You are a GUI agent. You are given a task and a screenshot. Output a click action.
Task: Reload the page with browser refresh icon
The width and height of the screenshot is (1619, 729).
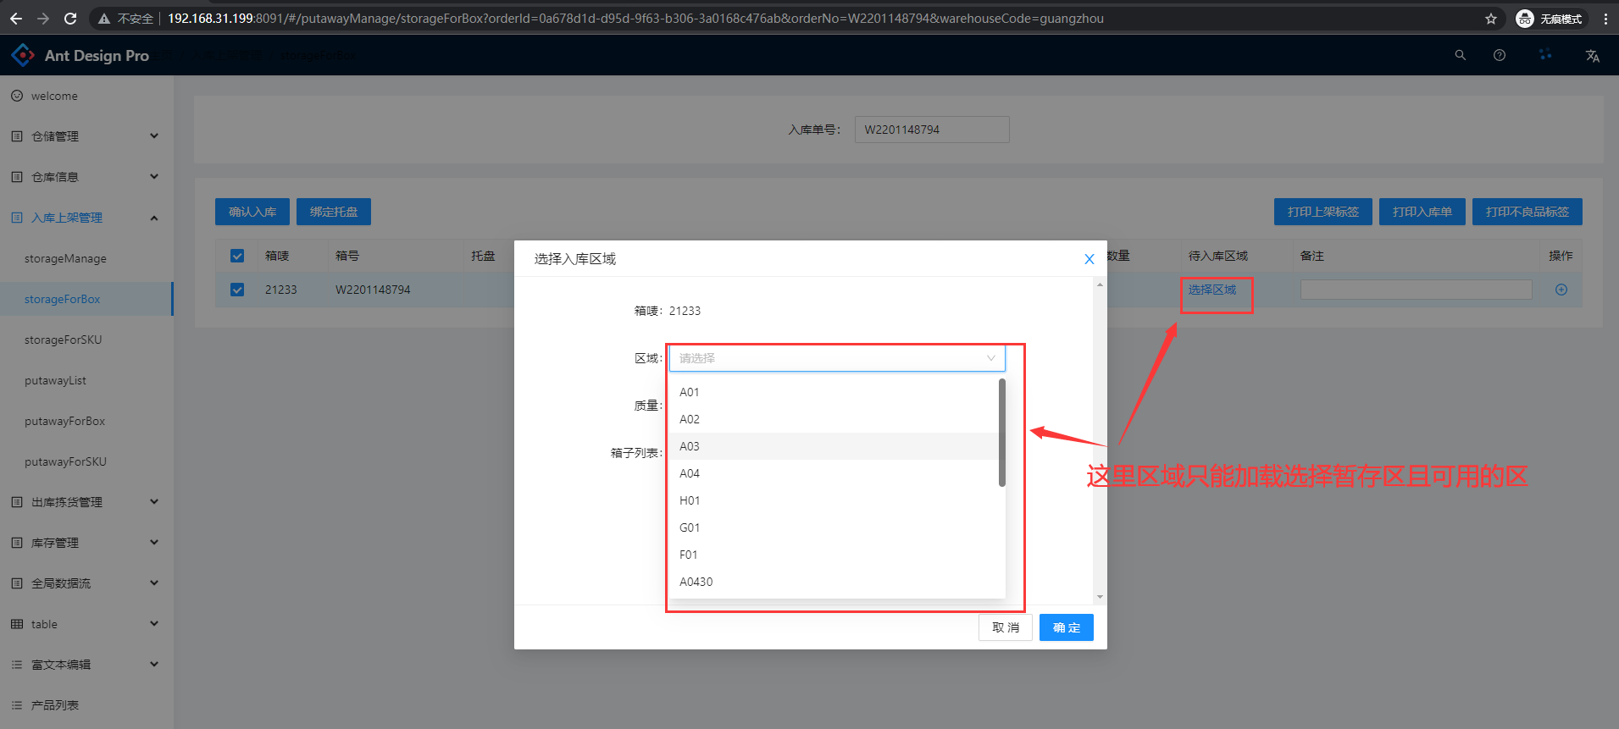tap(70, 19)
